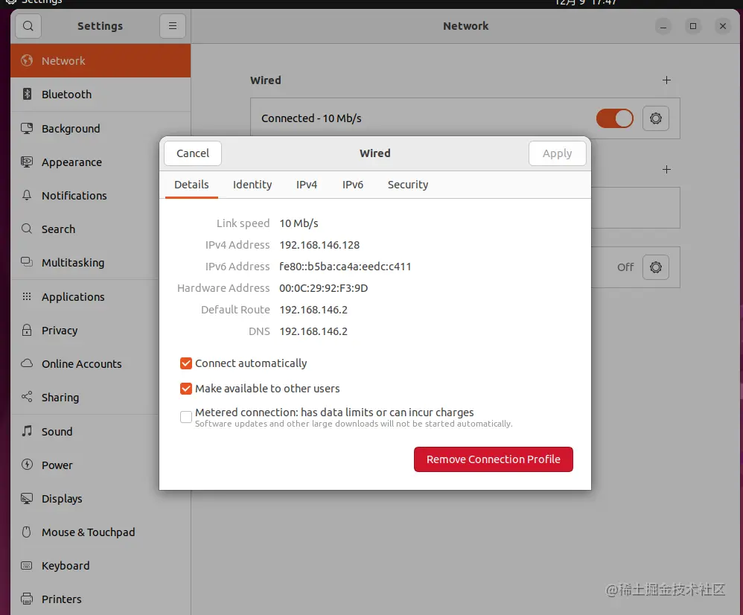
Task: Close the Settings window
Action: tap(723, 26)
